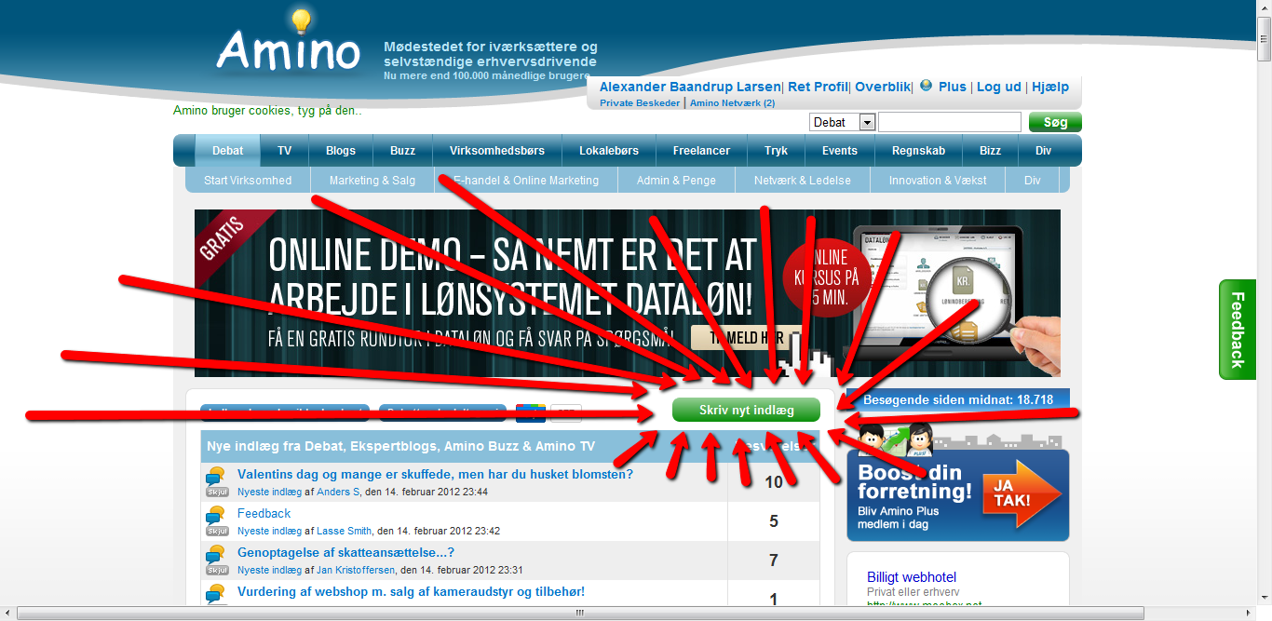Image resolution: width=1272 pixels, height=621 pixels.
Task: Open the Overblik link
Action: (x=883, y=87)
